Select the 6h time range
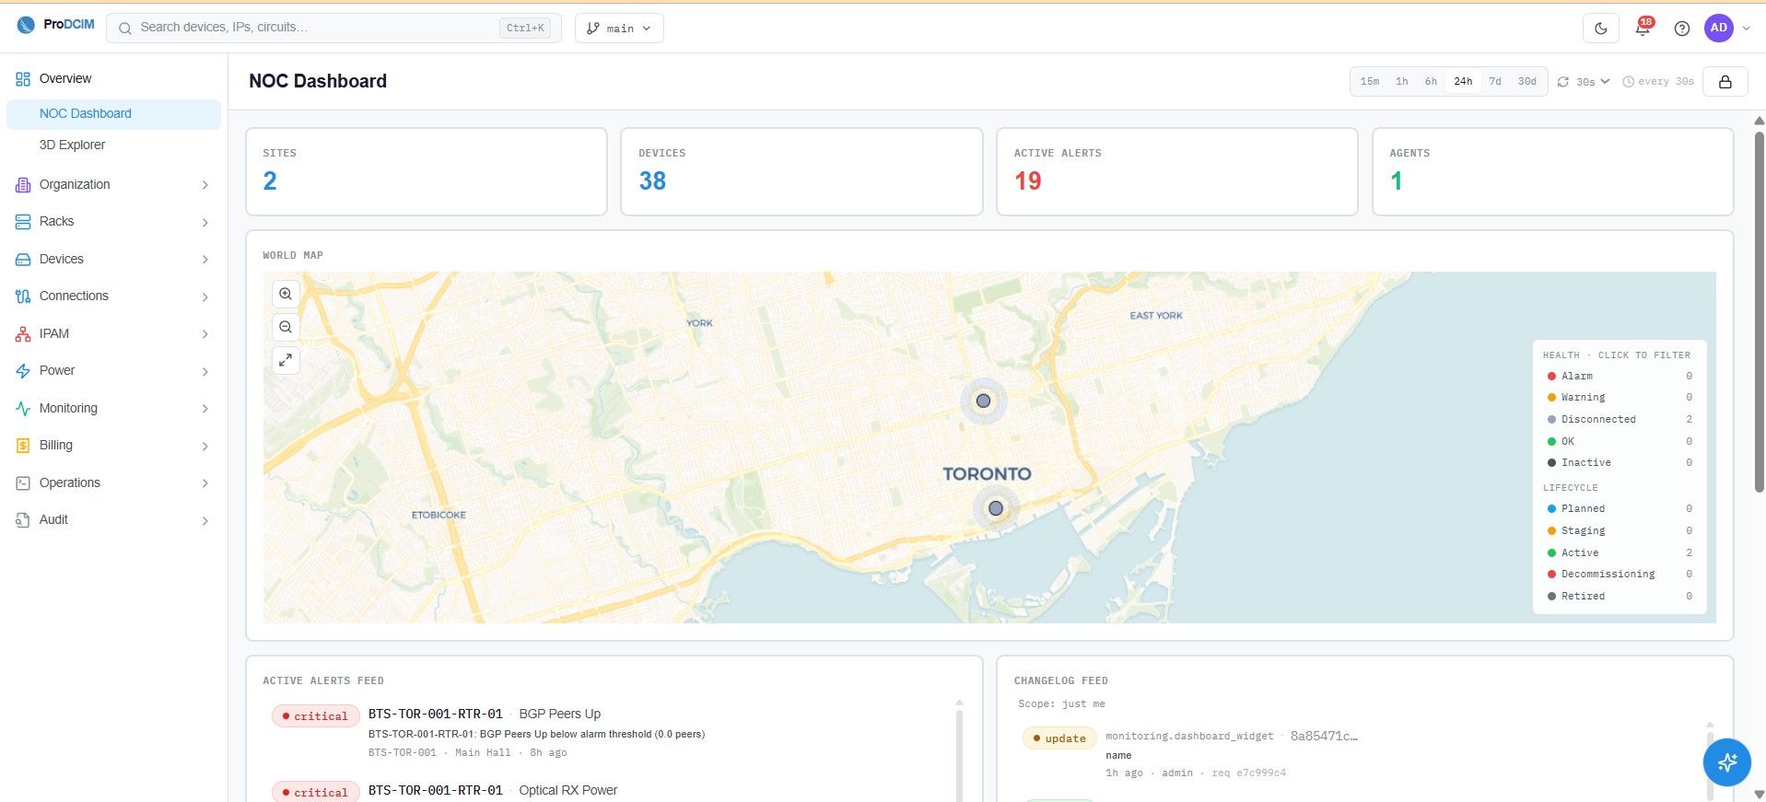This screenshot has height=802, width=1766. pyautogui.click(x=1431, y=82)
